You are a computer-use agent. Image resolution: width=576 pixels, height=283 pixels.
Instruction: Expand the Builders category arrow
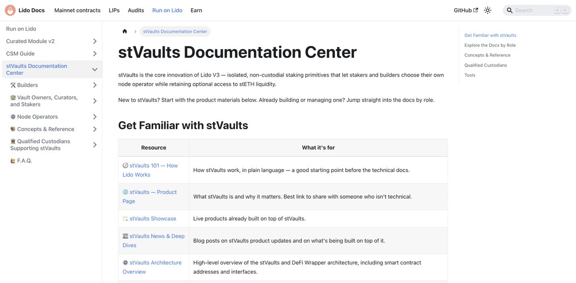pyautogui.click(x=95, y=85)
